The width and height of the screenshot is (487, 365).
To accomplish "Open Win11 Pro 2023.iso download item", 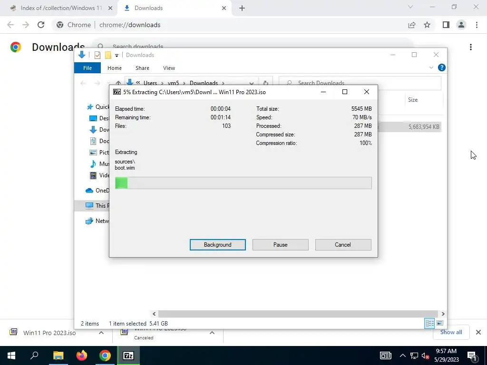I will click(x=49, y=333).
